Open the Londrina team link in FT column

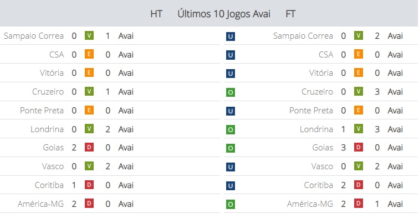(316, 129)
